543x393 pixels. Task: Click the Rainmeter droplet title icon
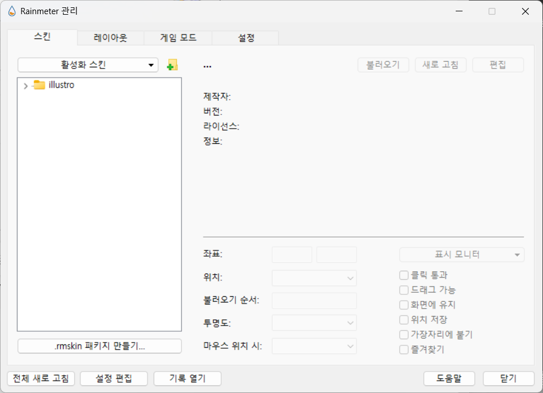(x=12, y=11)
